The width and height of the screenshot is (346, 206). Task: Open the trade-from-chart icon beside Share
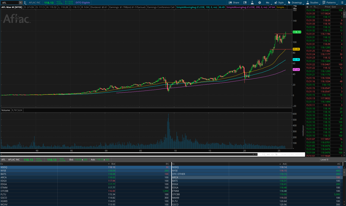[245, 3]
